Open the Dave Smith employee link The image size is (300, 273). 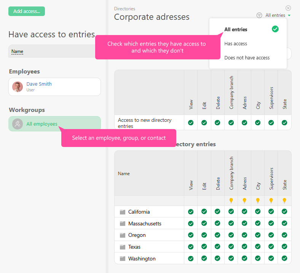point(39,84)
